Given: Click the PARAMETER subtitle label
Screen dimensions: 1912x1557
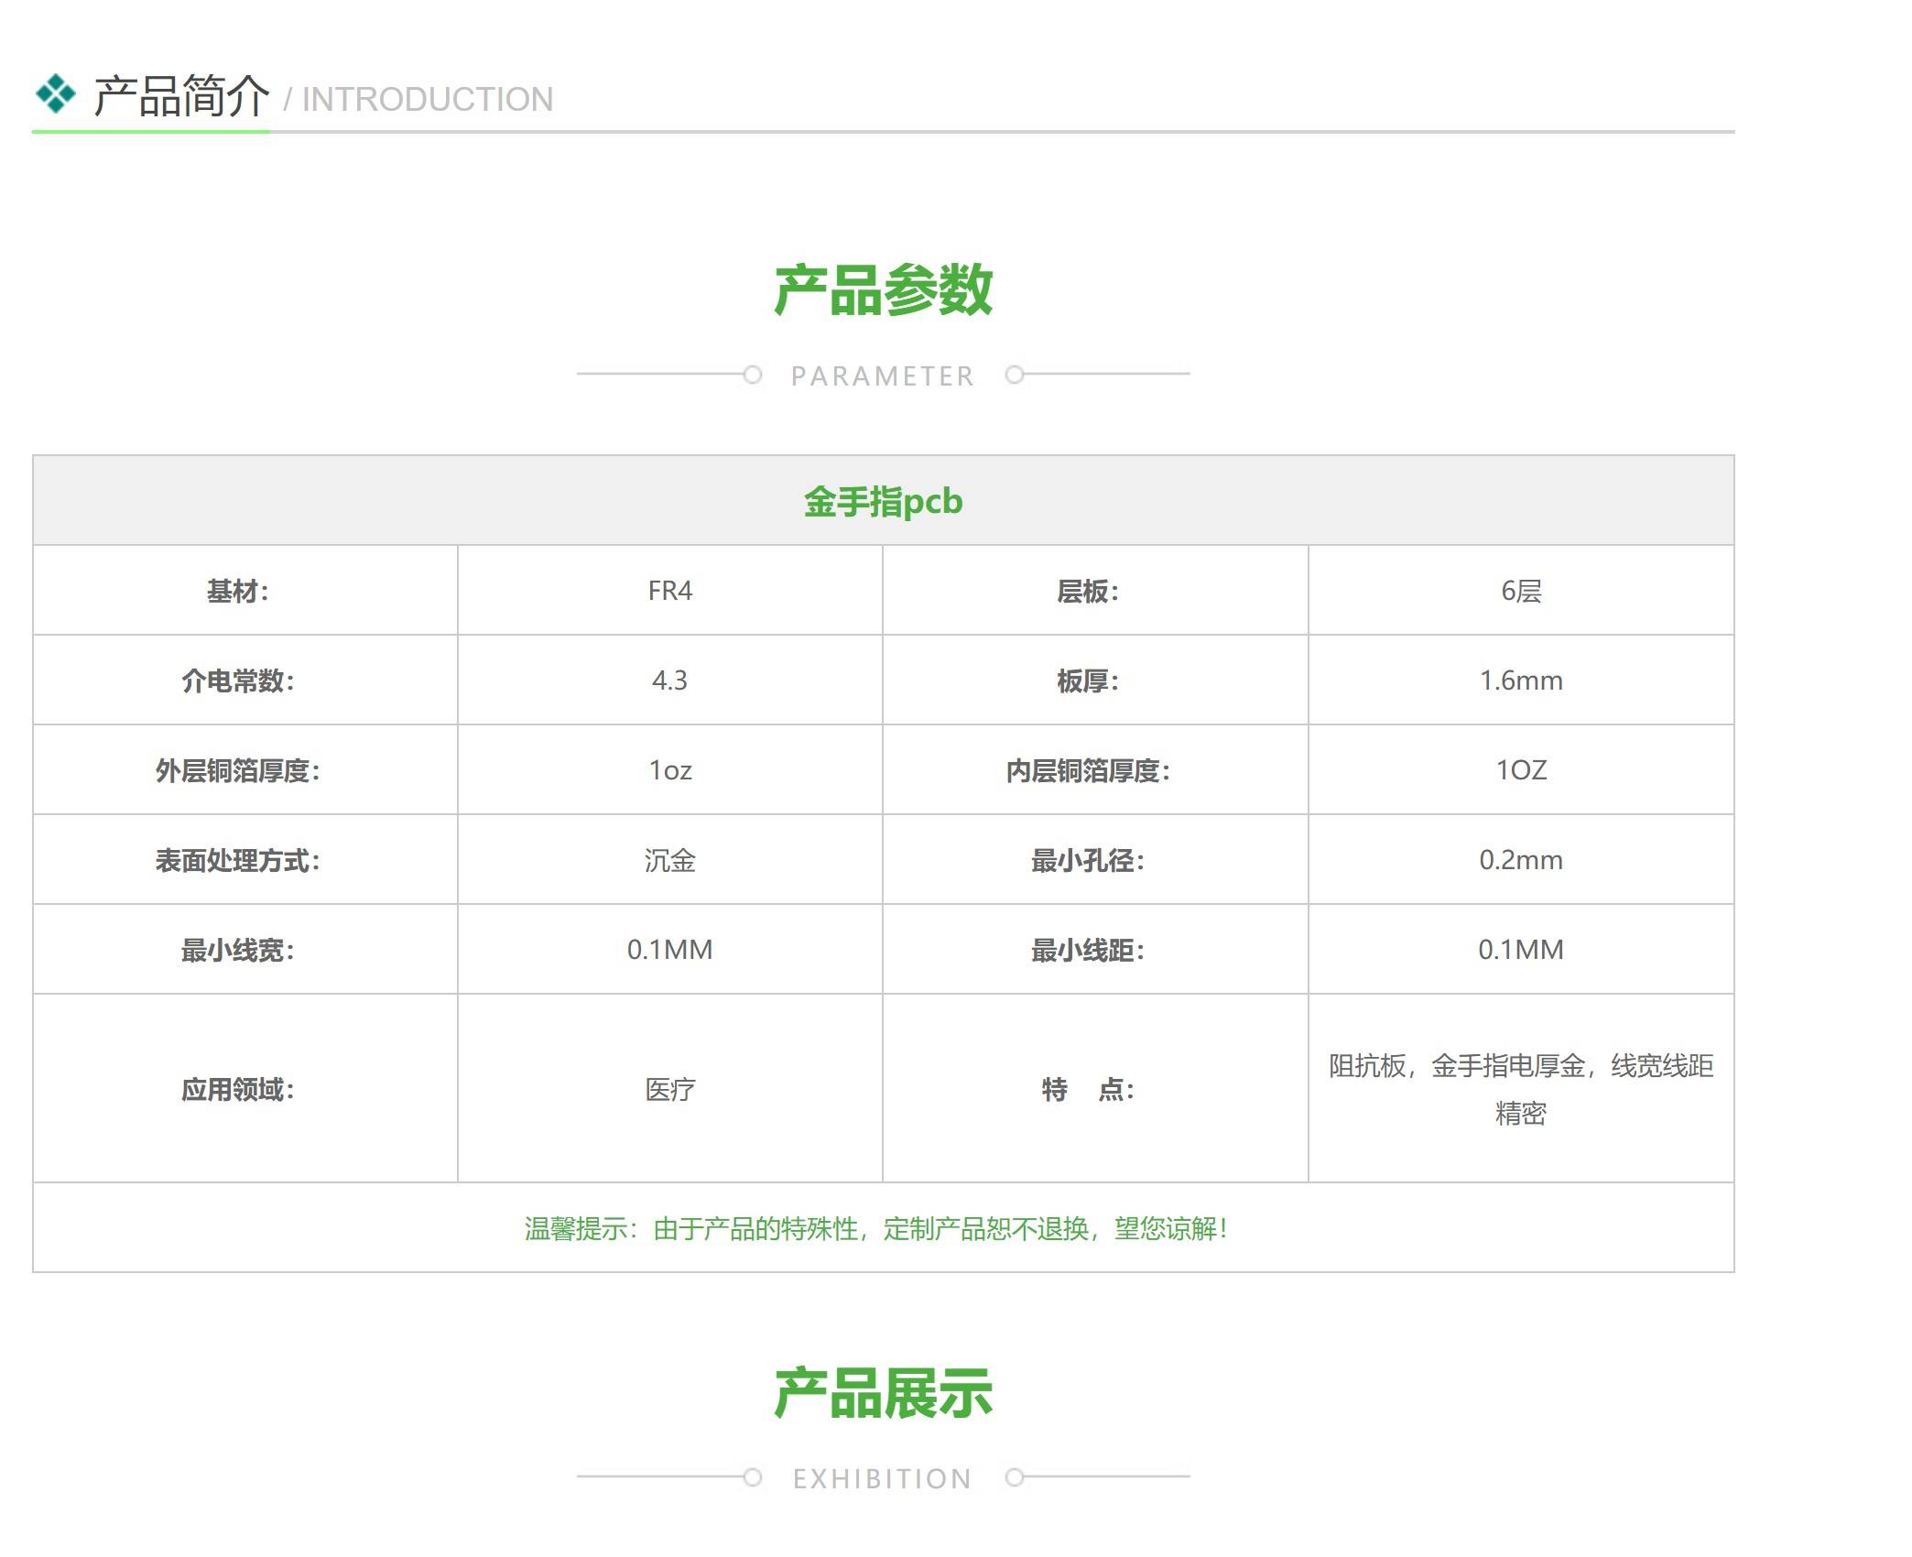Looking at the screenshot, I should 883,376.
